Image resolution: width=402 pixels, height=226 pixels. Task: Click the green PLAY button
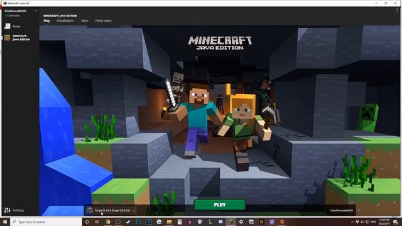220,205
